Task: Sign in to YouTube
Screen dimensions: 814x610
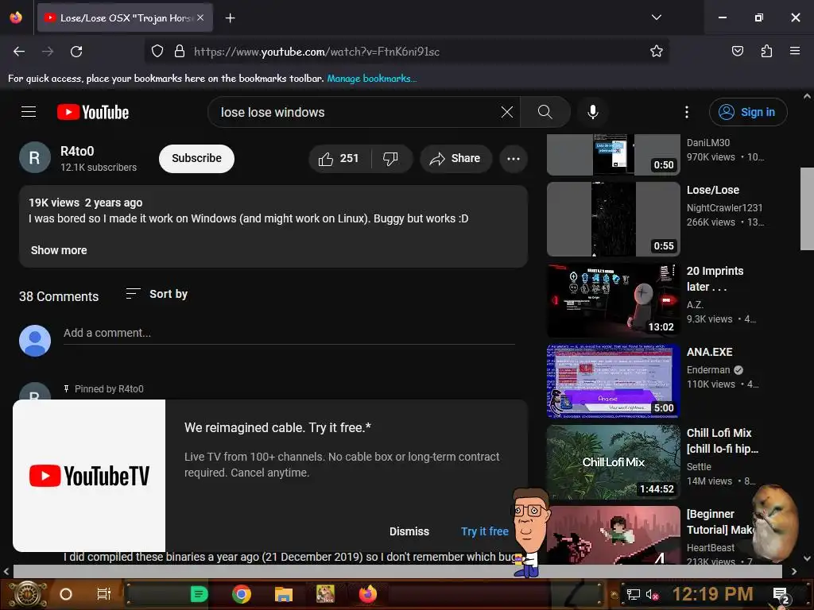Action: tap(748, 112)
